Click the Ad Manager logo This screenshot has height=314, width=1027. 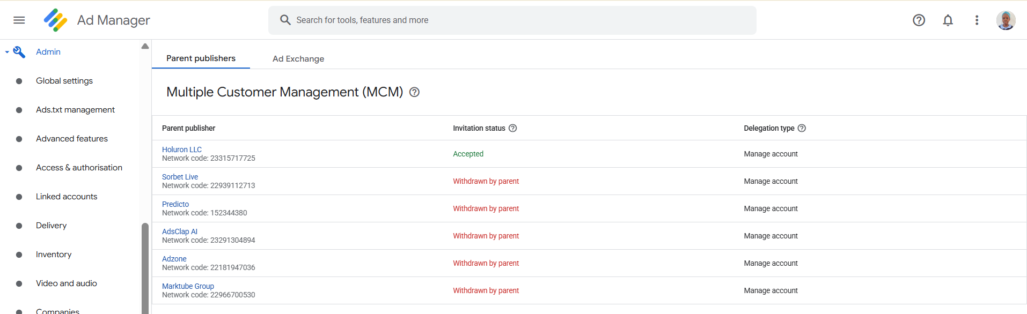56,20
